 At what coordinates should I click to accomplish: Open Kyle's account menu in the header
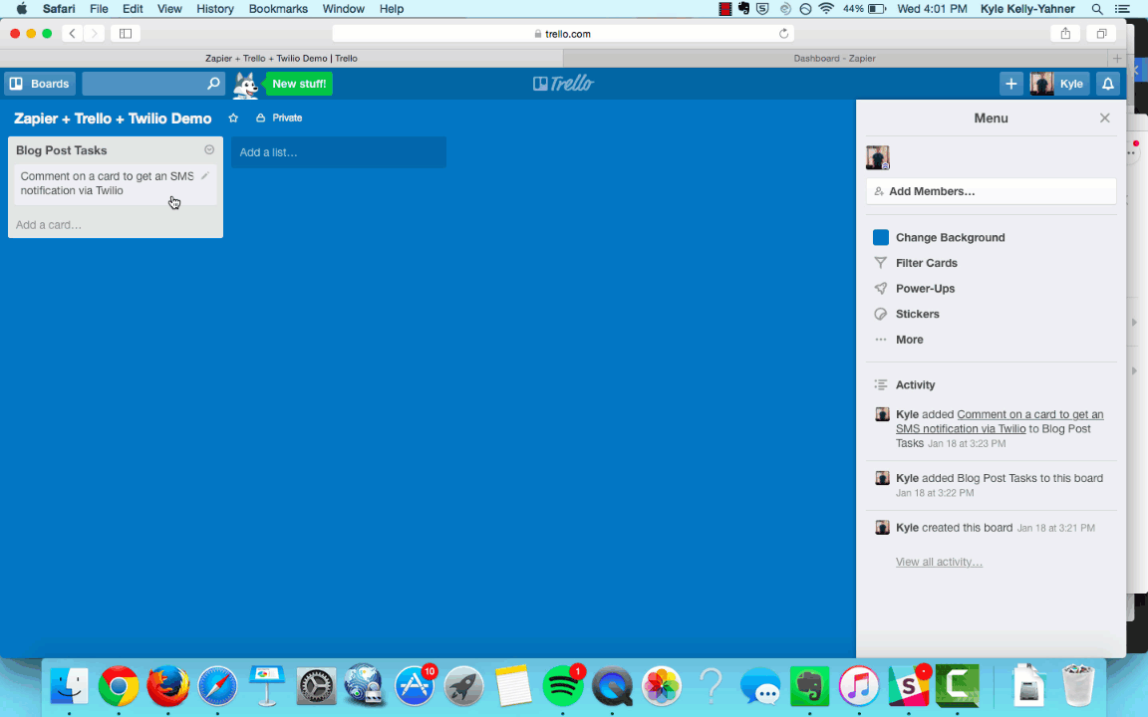[x=1058, y=84]
